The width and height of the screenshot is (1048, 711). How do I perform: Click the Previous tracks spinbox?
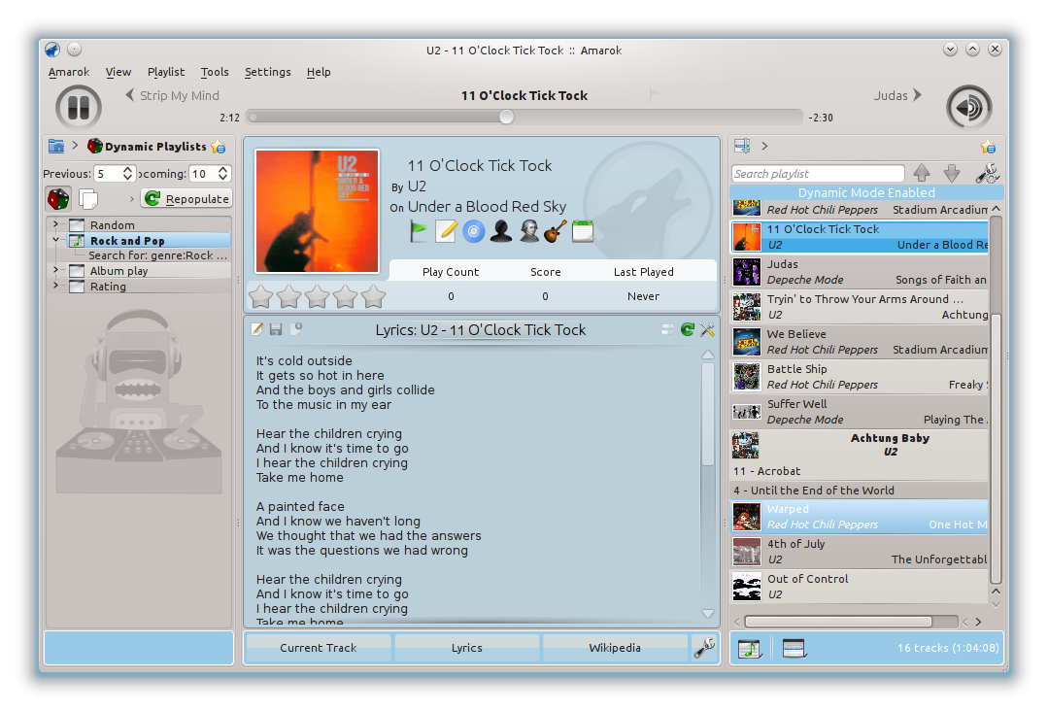click(x=115, y=174)
